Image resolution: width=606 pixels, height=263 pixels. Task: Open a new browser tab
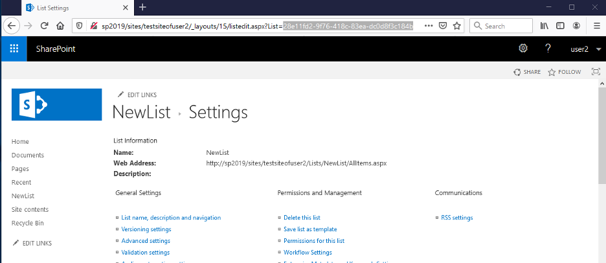(142, 7)
